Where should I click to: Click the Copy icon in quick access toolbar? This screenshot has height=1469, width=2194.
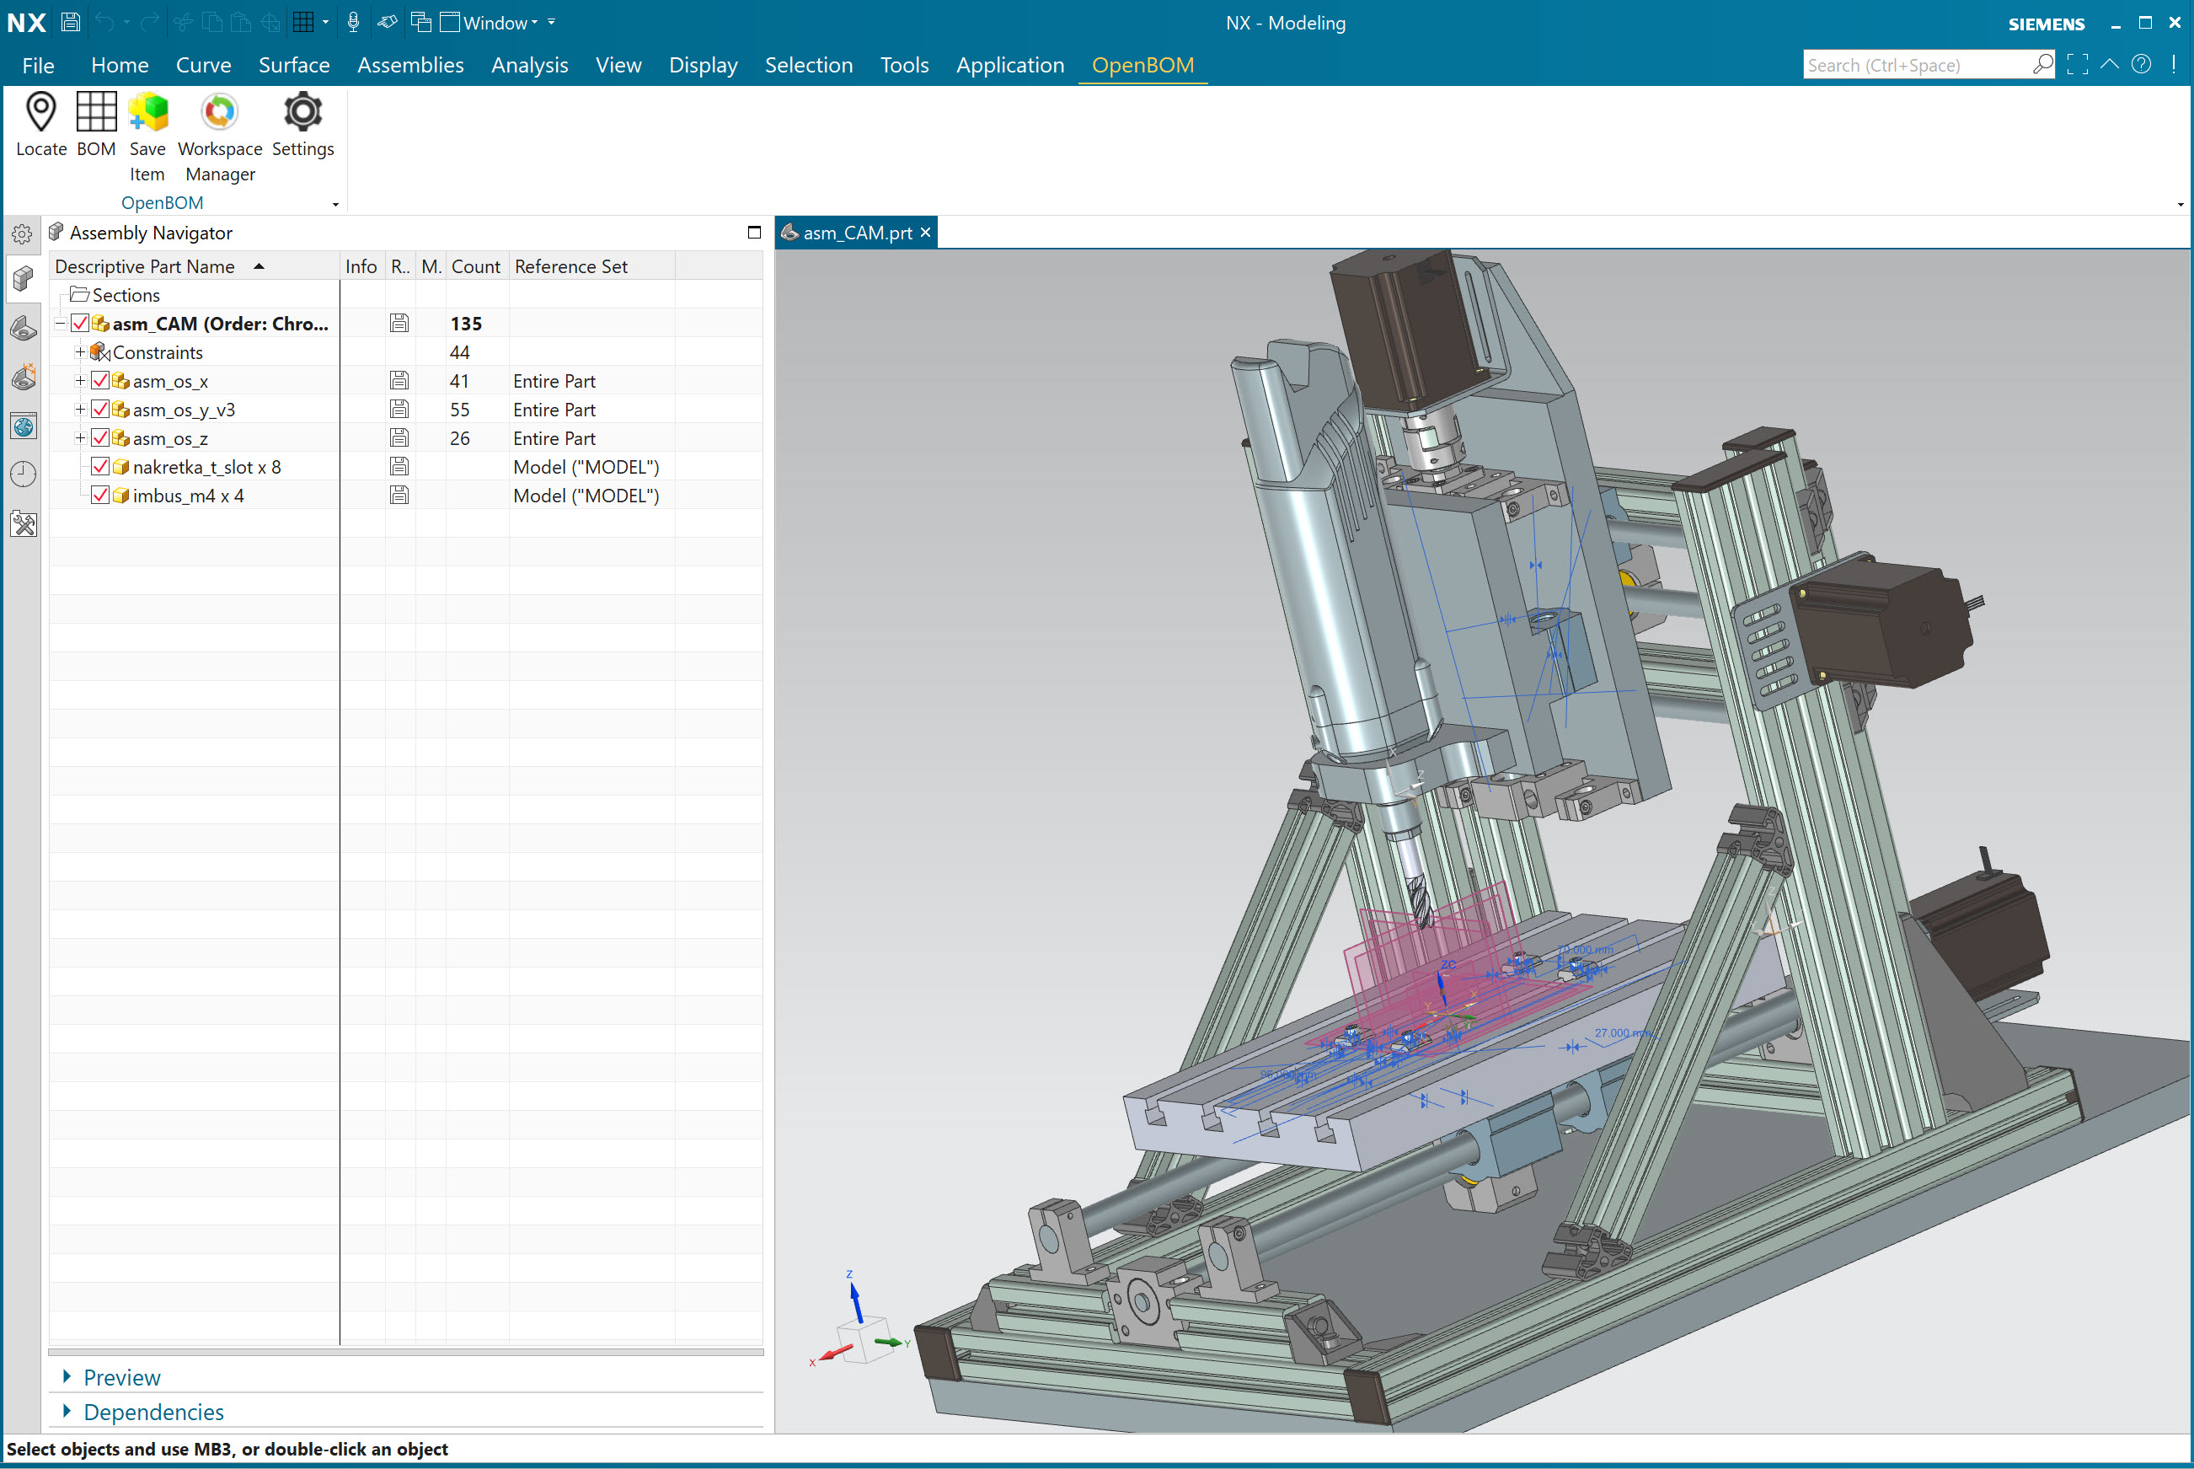(x=212, y=22)
